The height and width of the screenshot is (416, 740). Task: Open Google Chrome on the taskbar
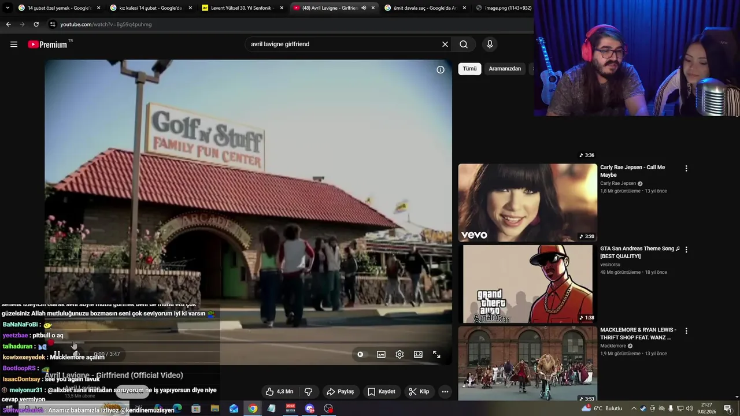(x=253, y=408)
